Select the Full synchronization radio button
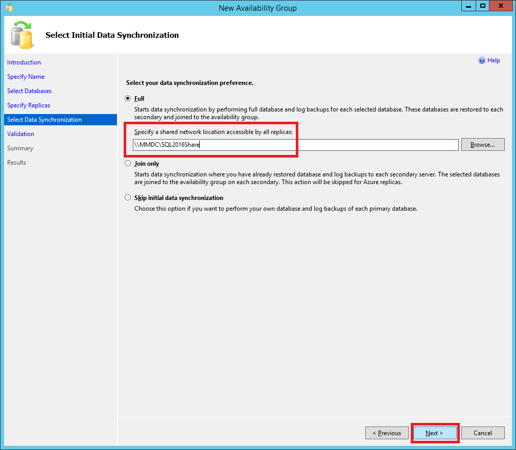The width and height of the screenshot is (516, 450). coord(128,98)
